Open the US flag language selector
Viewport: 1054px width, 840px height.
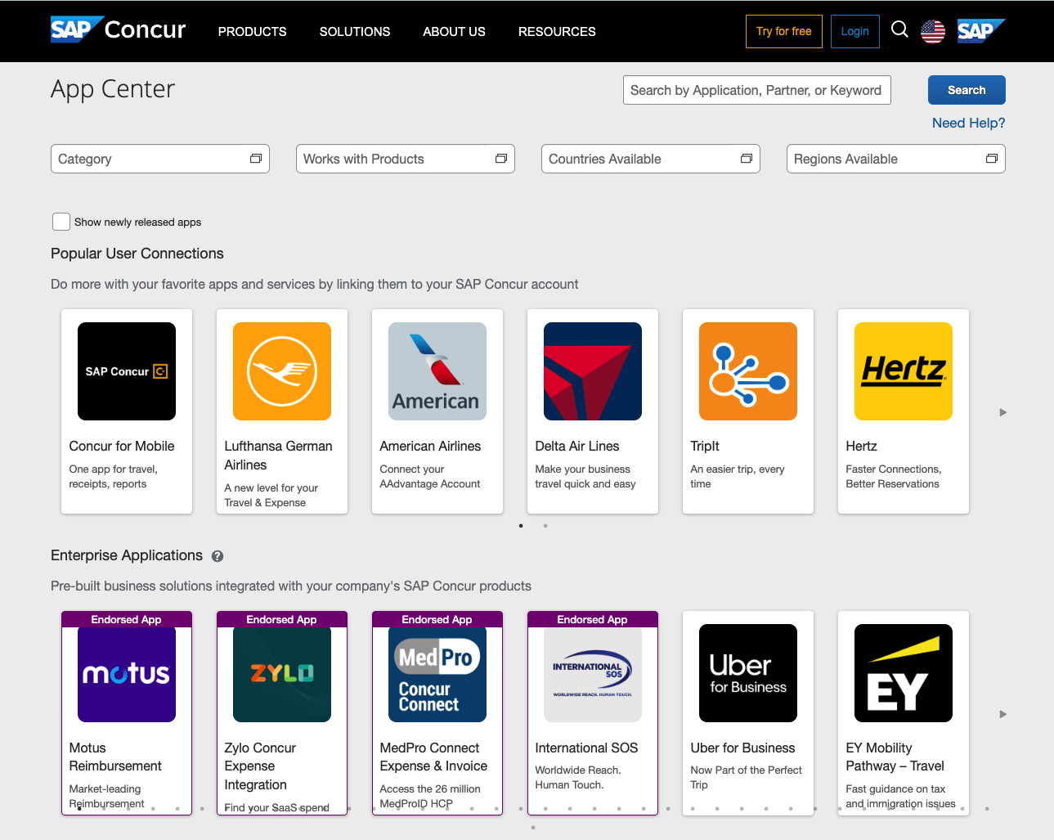pos(932,31)
